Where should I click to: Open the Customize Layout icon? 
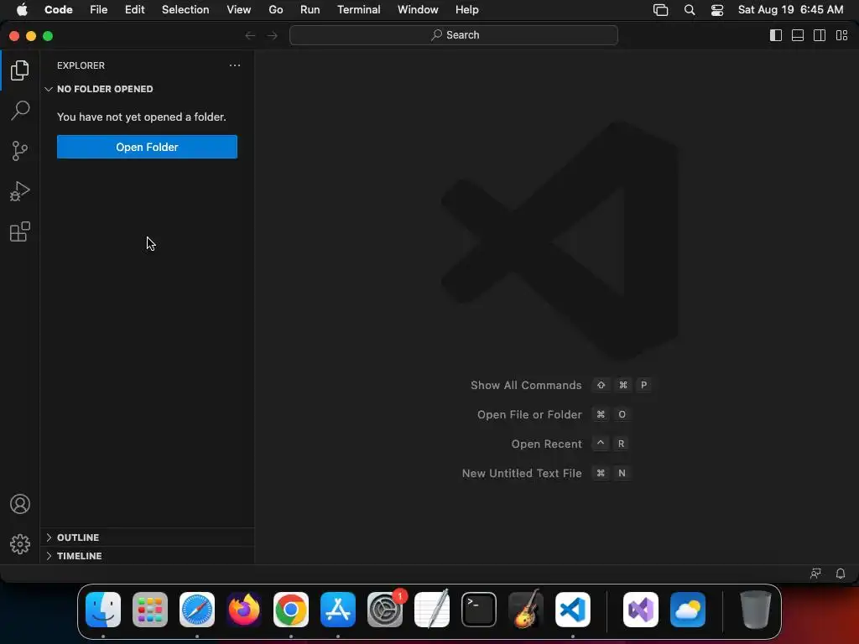point(841,35)
